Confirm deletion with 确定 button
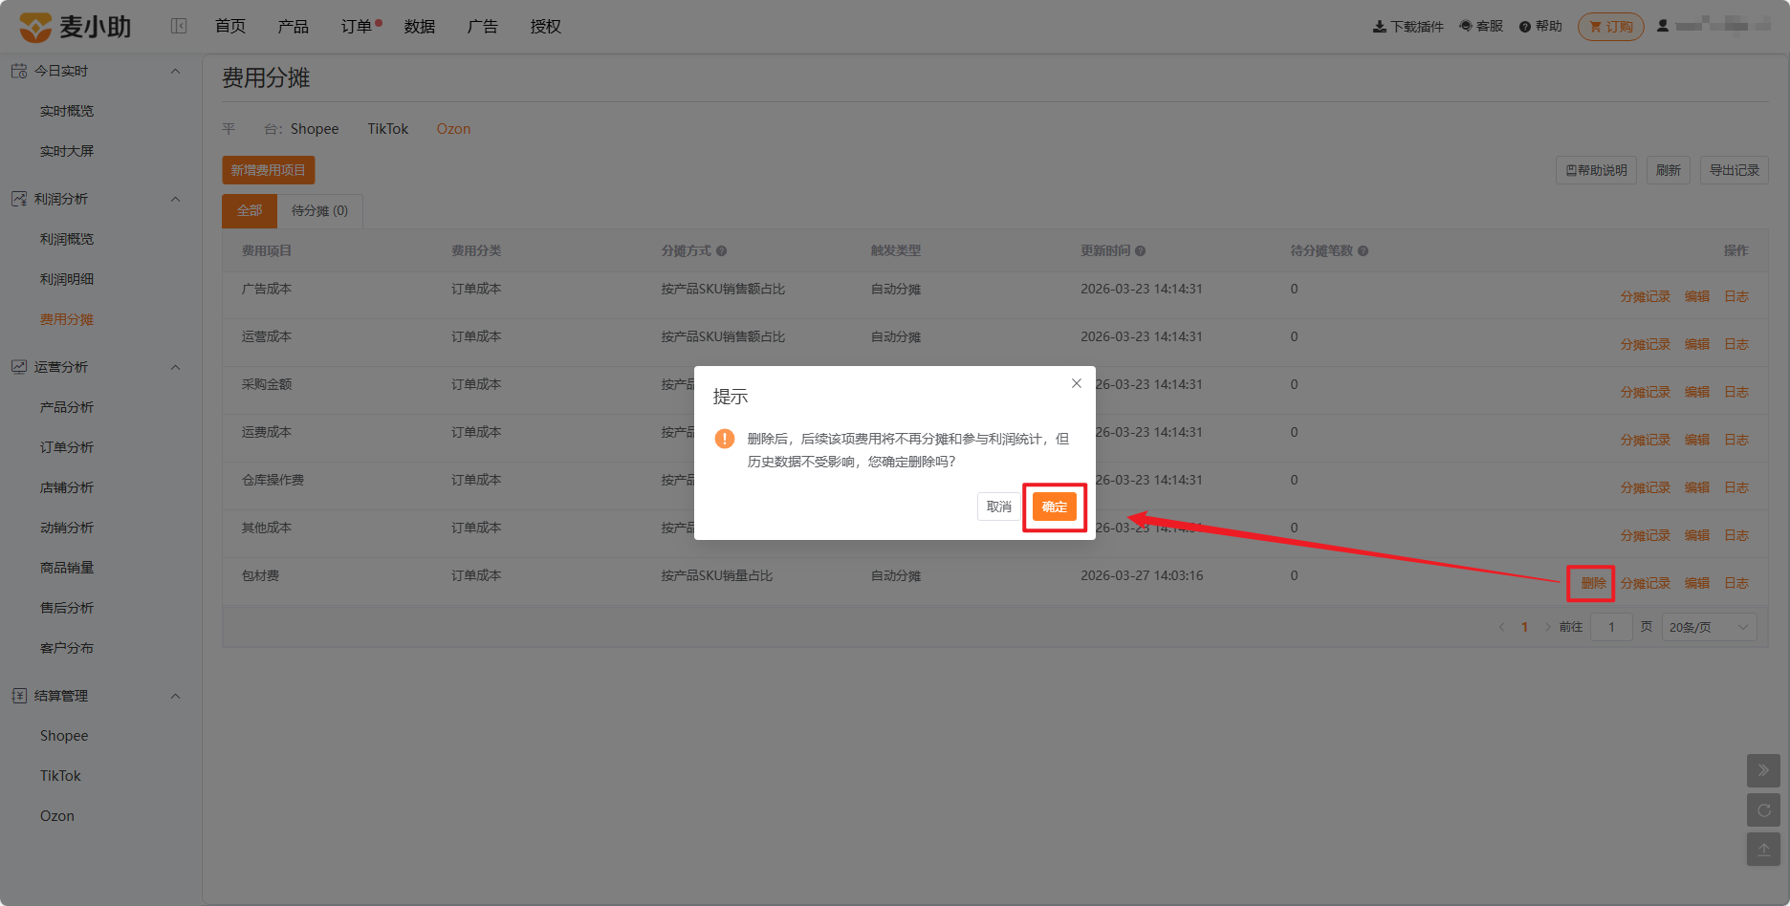Screen dimensions: 1790x906 click(1055, 507)
